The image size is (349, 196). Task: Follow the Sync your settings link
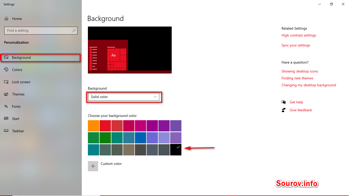296,45
